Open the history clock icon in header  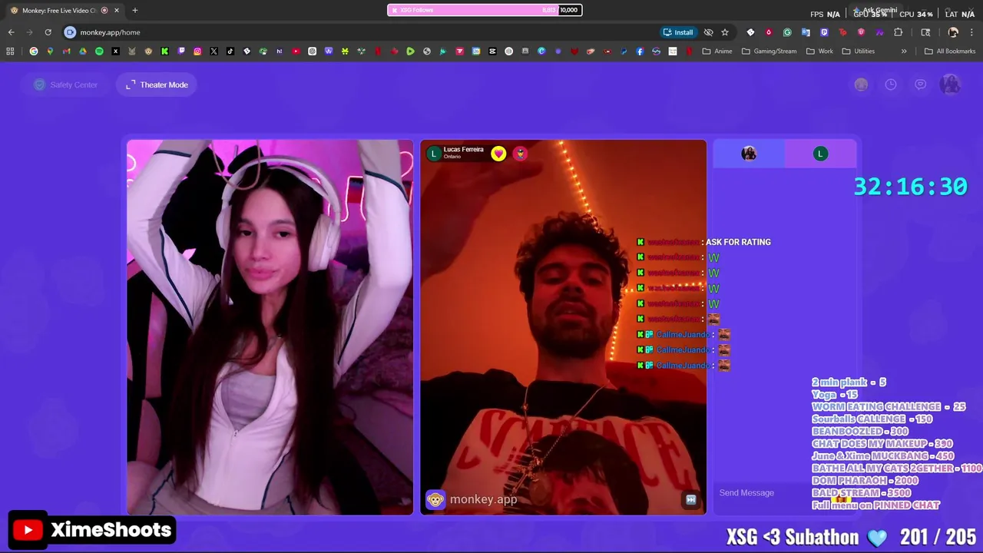[x=891, y=84]
